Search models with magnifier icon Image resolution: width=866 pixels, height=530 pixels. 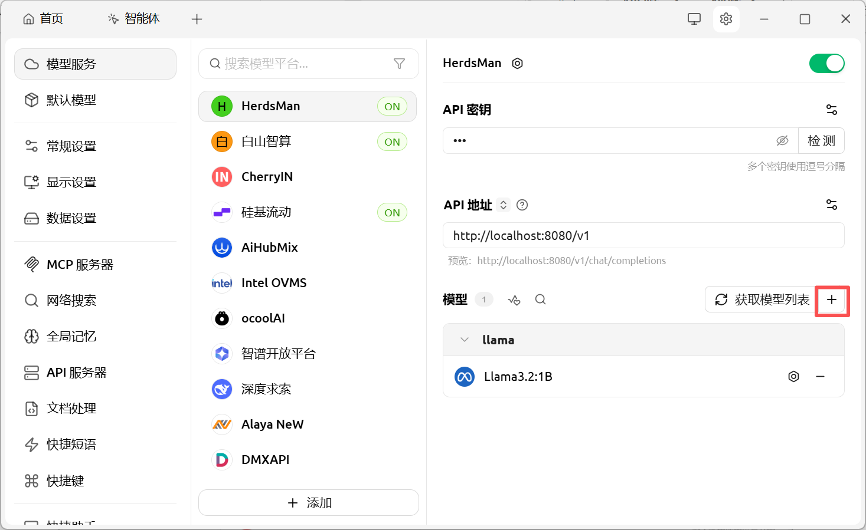540,299
